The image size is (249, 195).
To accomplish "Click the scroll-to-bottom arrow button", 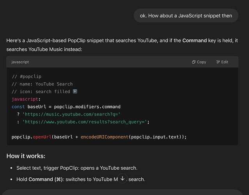I will (123, 179).
